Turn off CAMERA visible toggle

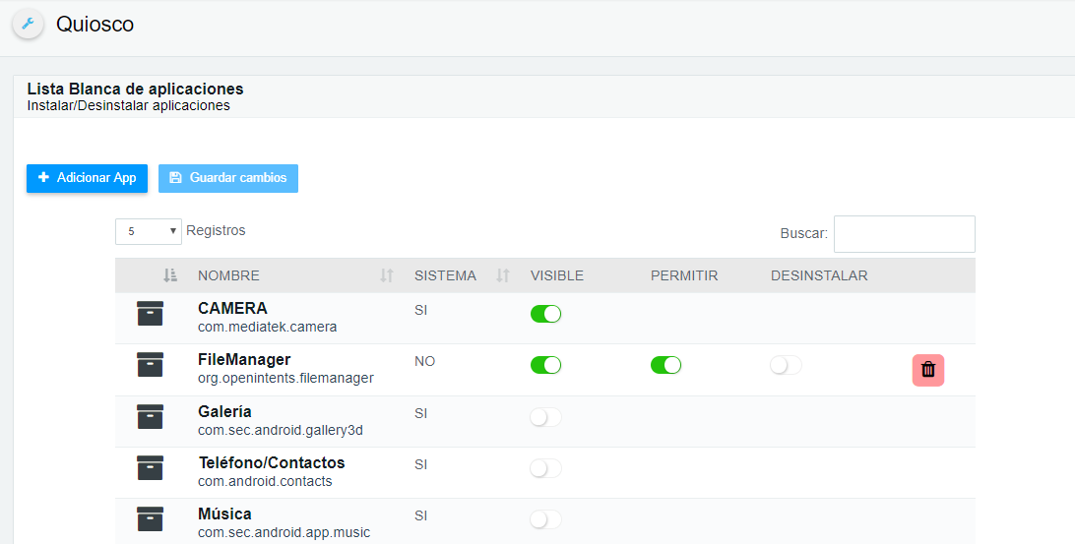point(545,314)
